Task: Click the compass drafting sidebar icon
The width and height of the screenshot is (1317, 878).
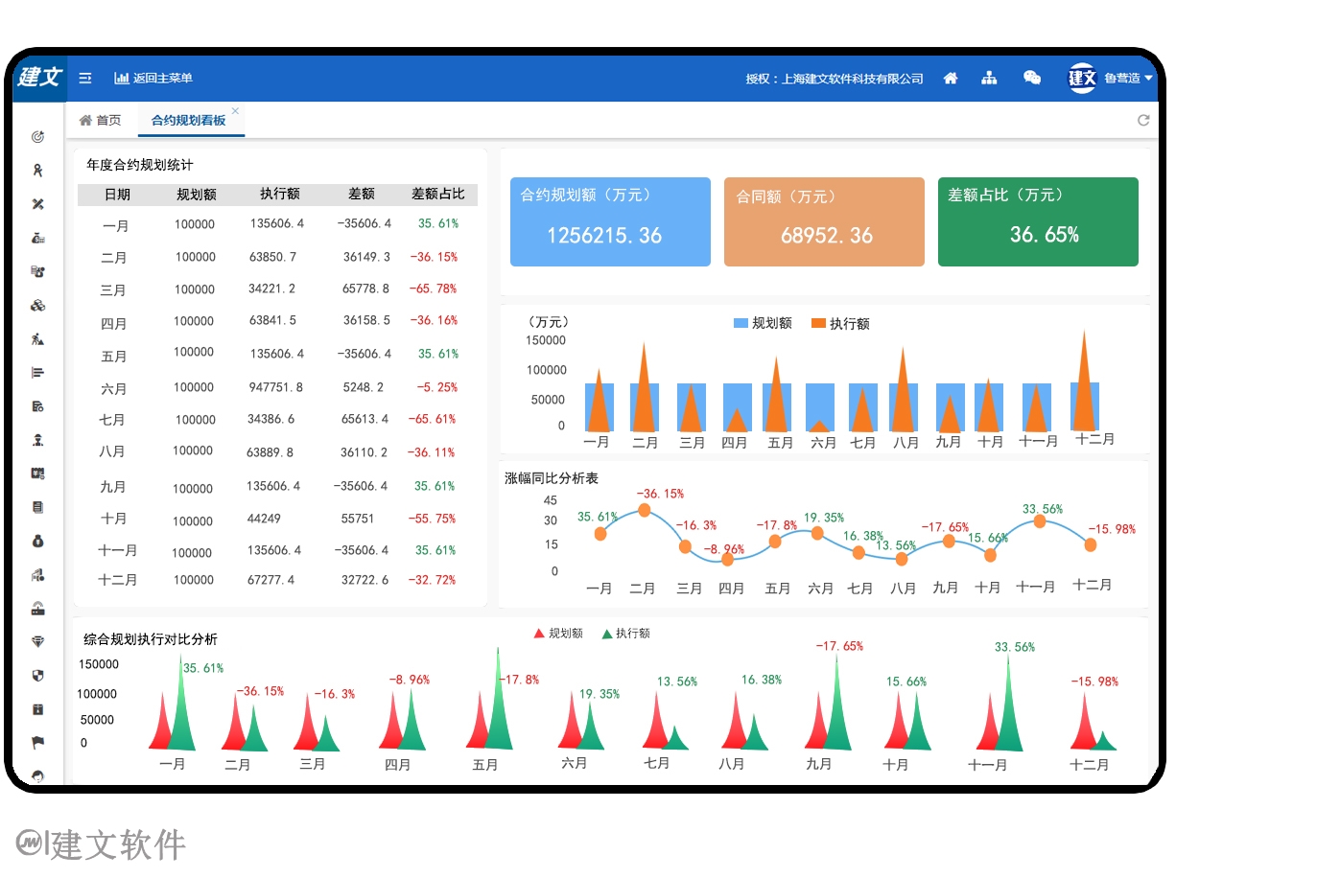Action: [37, 171]
